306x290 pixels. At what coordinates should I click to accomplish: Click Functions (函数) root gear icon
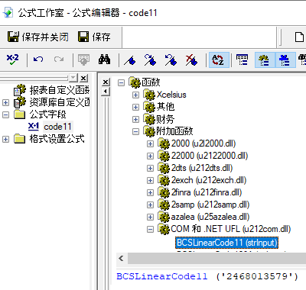135,82
